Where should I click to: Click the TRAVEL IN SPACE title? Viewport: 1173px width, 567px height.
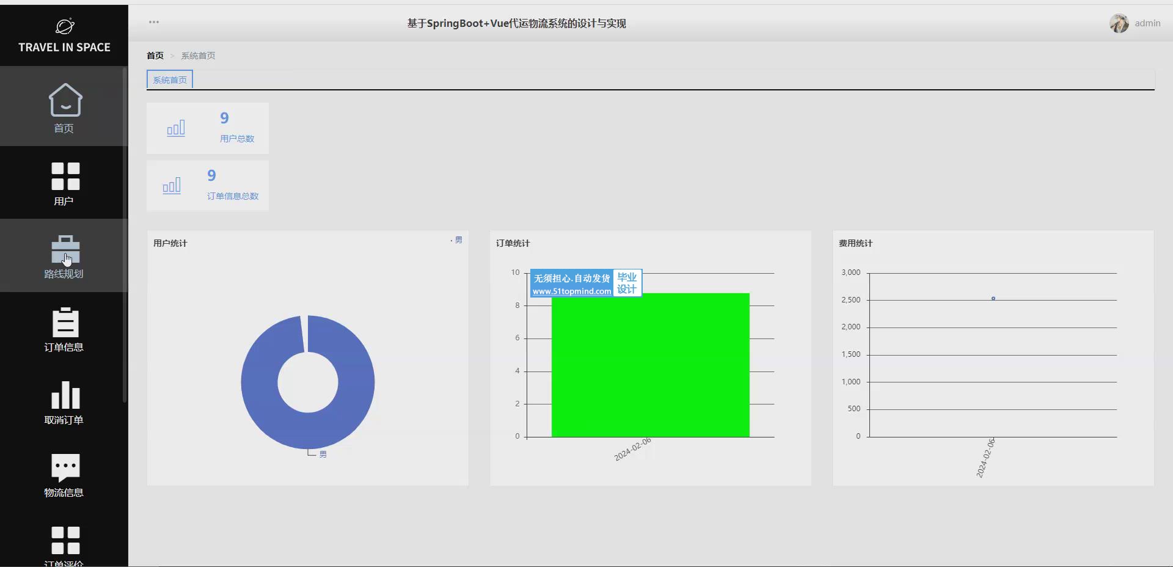point(65,47)
